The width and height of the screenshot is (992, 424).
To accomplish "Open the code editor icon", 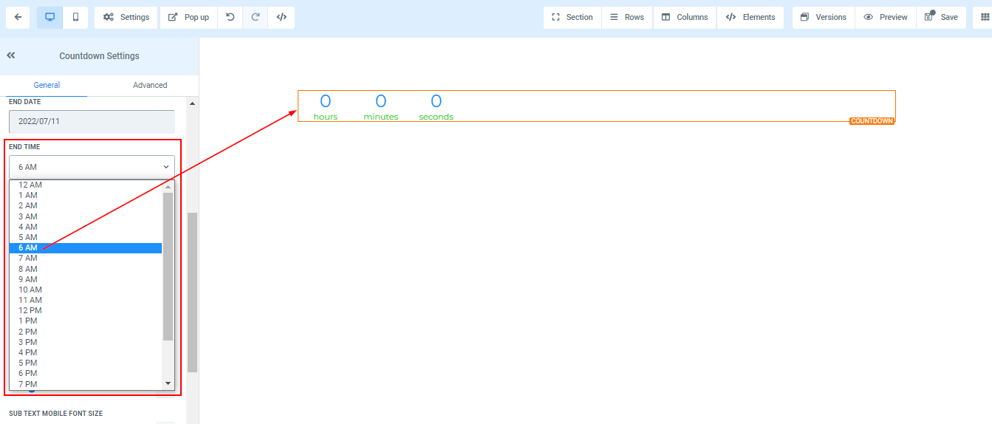I will click(281, 17).
